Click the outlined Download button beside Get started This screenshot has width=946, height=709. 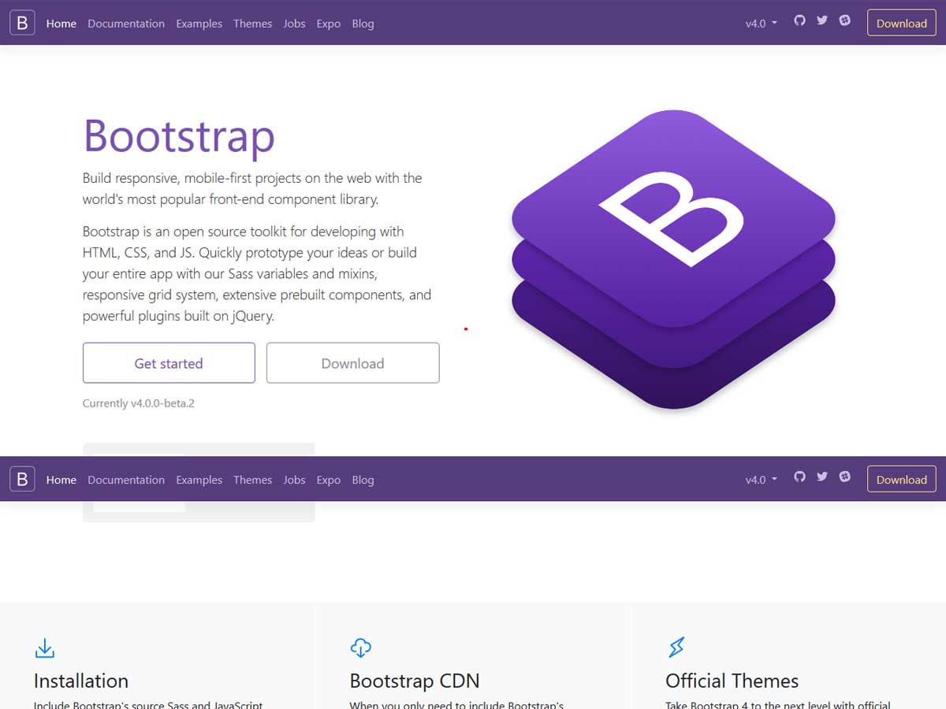(352, 363)
